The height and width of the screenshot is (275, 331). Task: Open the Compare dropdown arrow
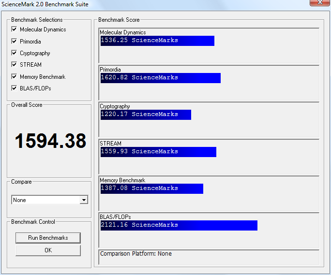[84, 200]
